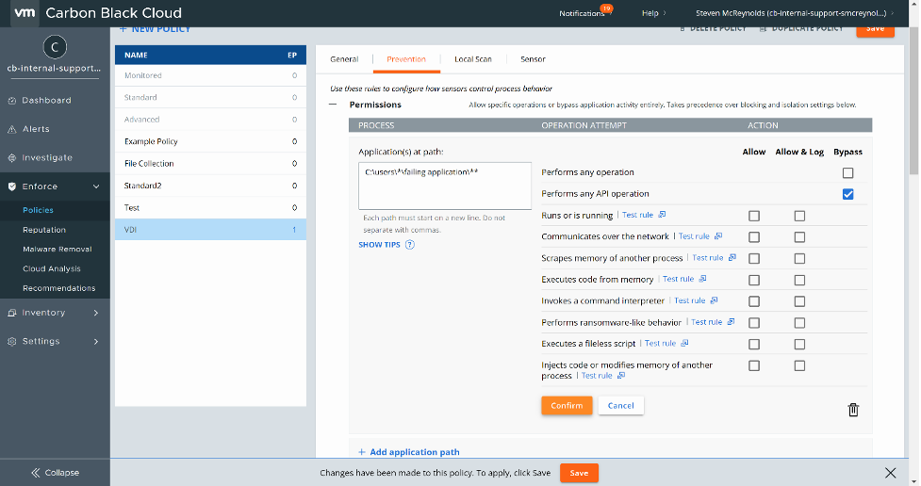Click the Inventory sidebar icon

click(11, 313)
